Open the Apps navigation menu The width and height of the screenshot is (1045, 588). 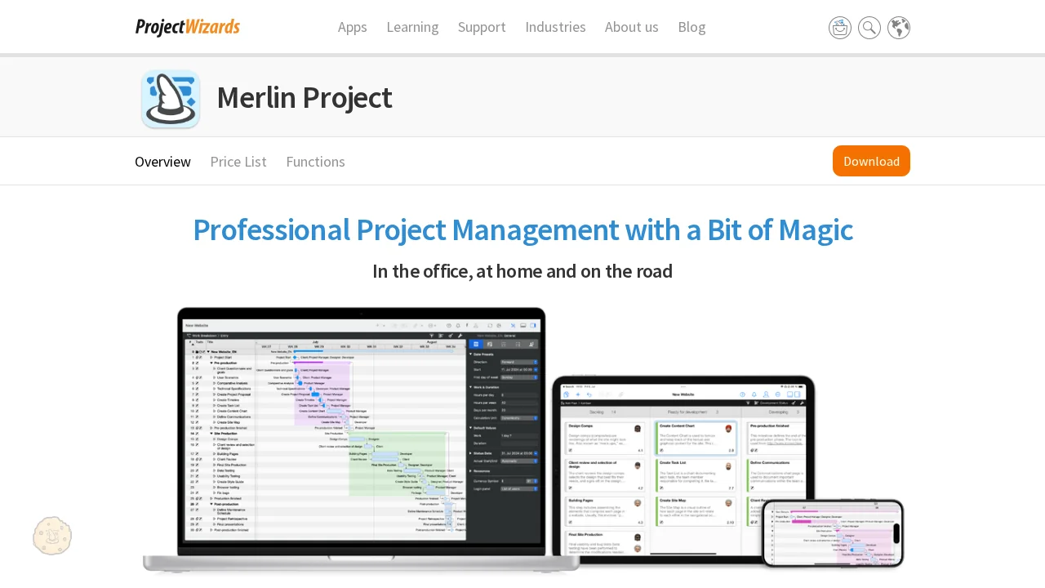353,26
